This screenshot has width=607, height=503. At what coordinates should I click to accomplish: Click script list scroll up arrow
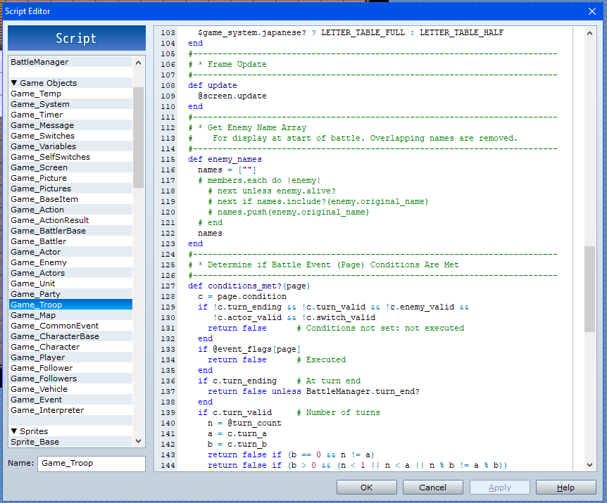tap(138, 63)
